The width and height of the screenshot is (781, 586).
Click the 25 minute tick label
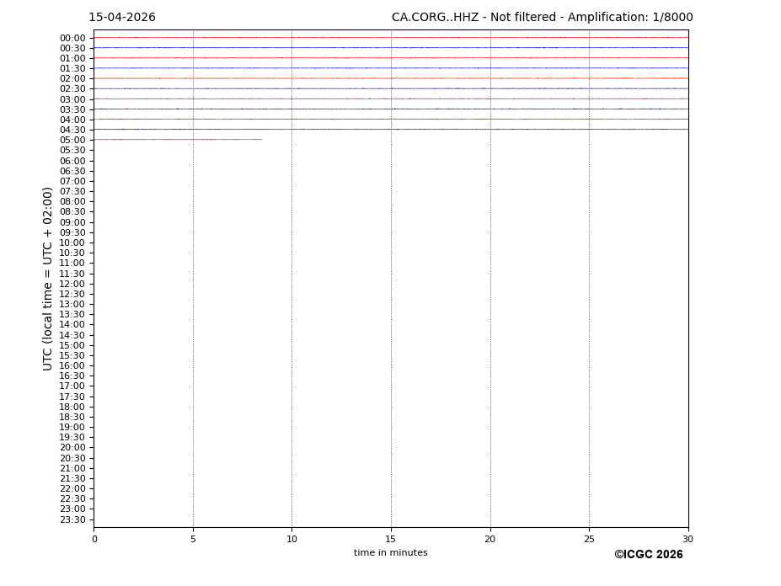589,540
